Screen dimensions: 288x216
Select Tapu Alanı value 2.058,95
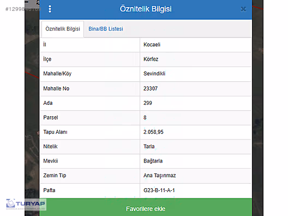coord(153,132)
